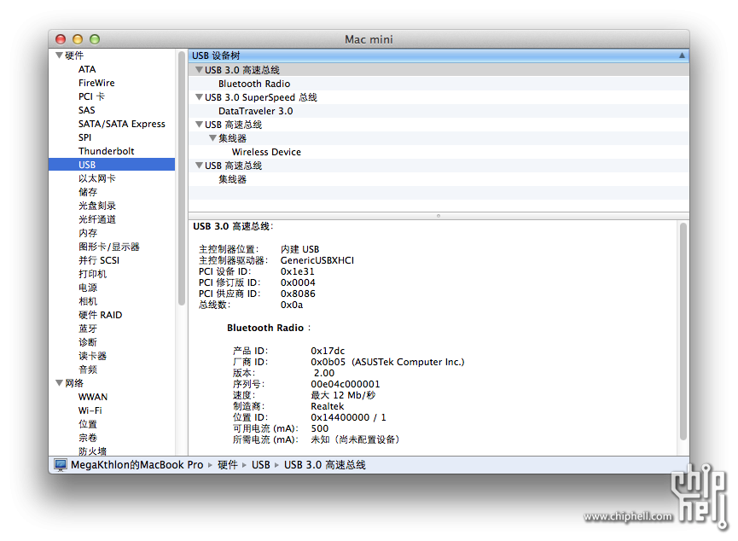Open 电源 in the sidebar
738x541 pixels.
pyautogui.click(x=88, y=288)
